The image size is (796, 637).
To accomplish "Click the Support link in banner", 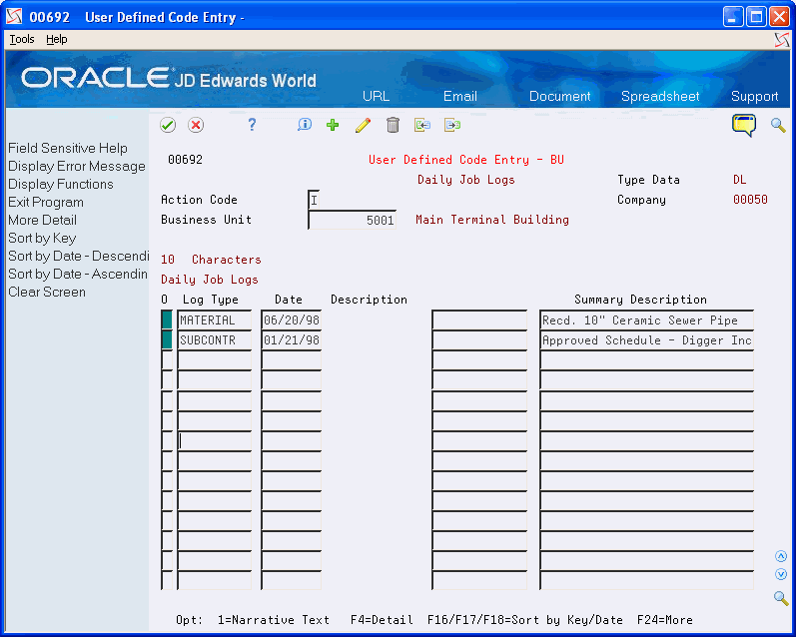I will coord(754,96).
